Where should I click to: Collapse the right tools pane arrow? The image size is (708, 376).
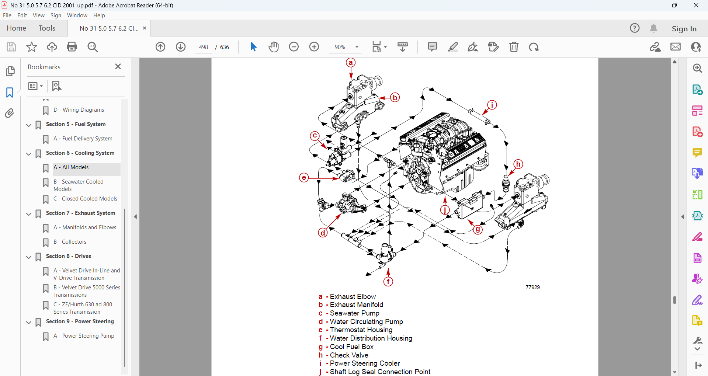(683, 217)
